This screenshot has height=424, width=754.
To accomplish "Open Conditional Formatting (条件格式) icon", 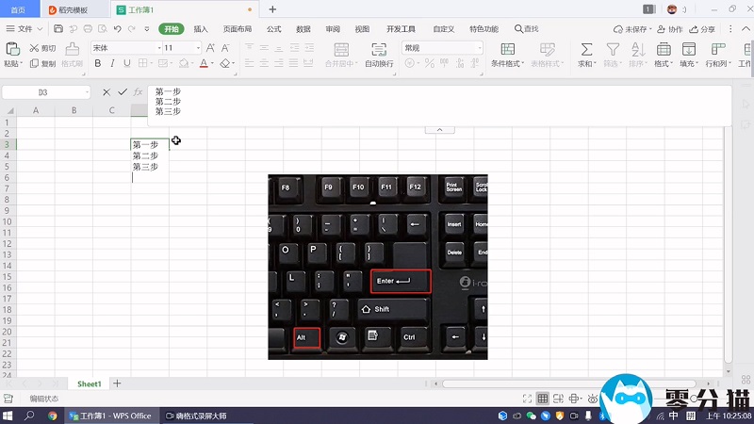I will coord(506,49).
